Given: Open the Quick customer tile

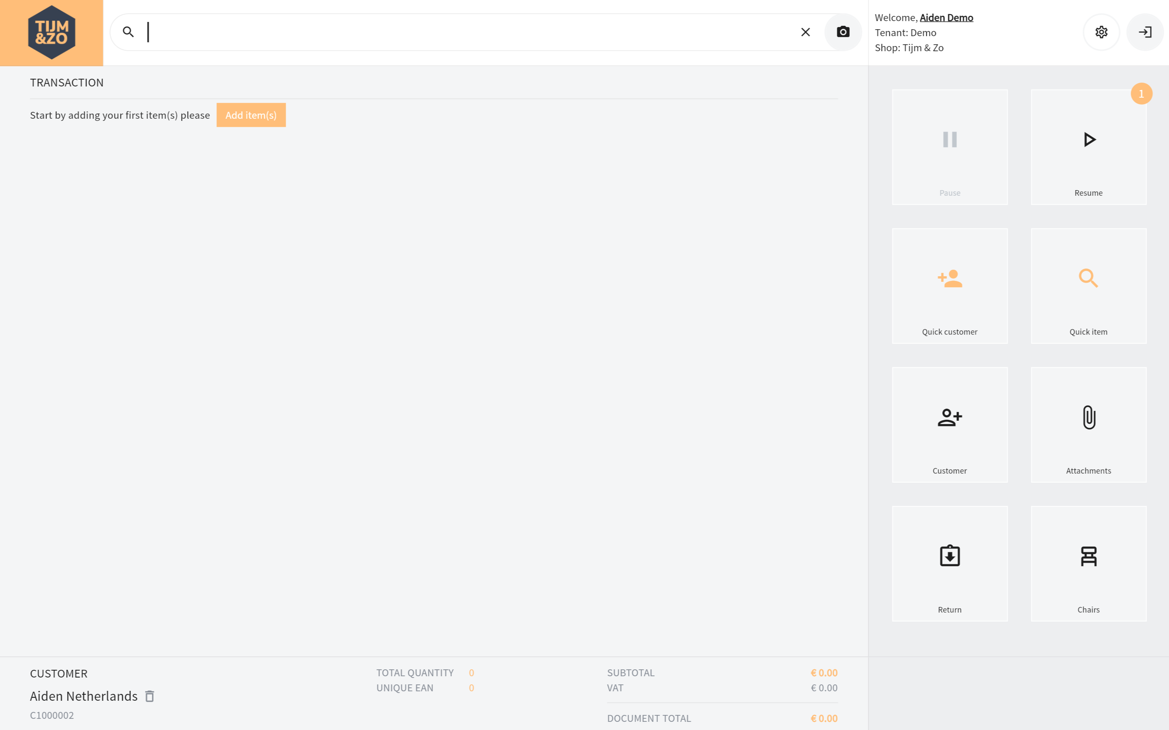Looking at the screenshot, I should tap(949, 286).
